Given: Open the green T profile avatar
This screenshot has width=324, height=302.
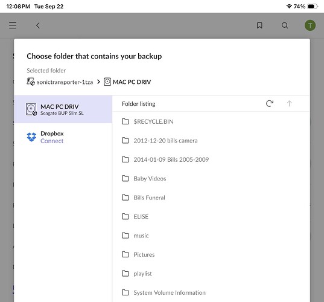Looking at the screenshot, I should tap(310, 25).
